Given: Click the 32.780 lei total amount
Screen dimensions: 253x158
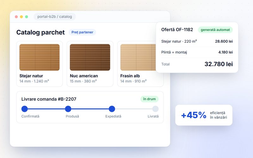Looking at the screenshot, I should 219,64.
